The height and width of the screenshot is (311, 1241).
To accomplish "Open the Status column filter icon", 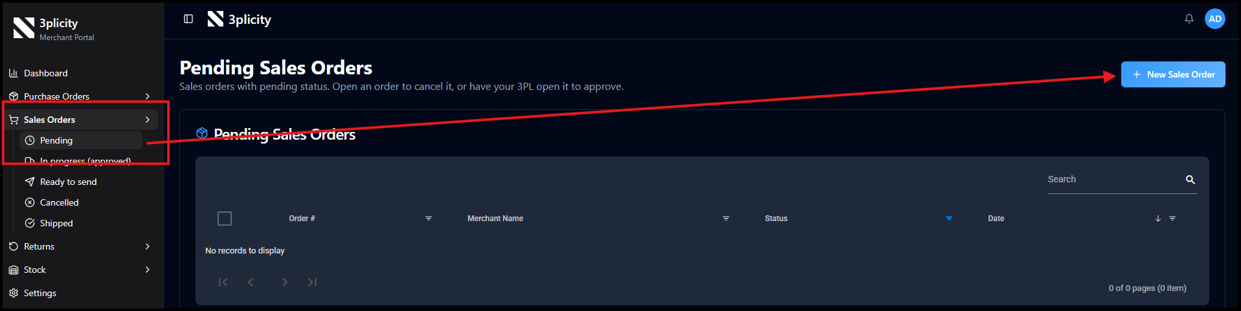I will (949, 219).
